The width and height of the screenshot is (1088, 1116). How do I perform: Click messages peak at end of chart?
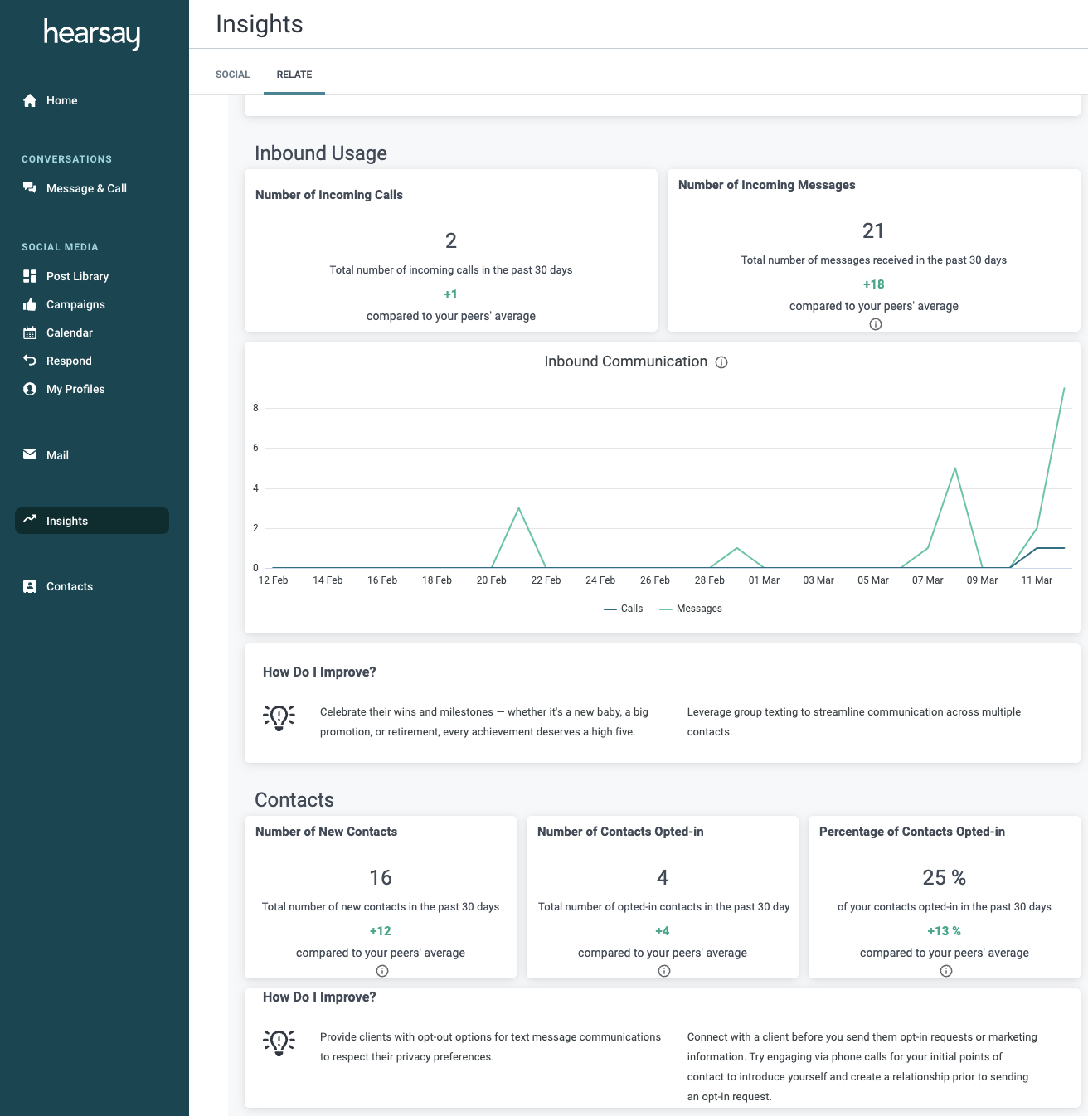click(1064, 388)
